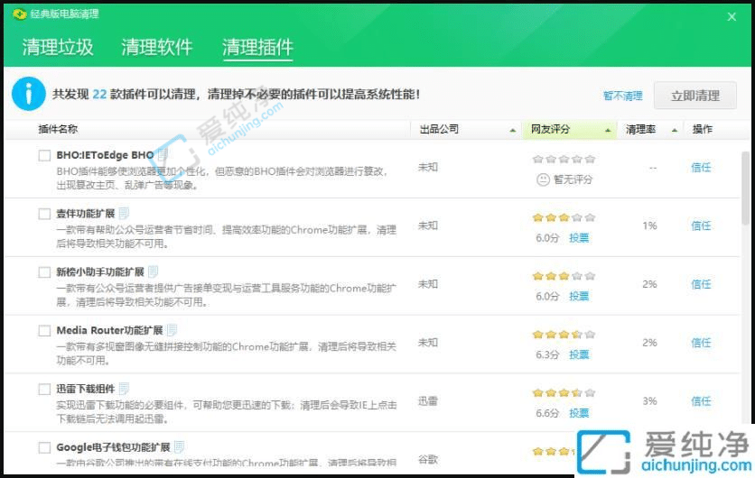The height and width of the screenshot is (478, 755).
Task: Click star rating of Media Router功能扩展
Action: coord(564,335)
